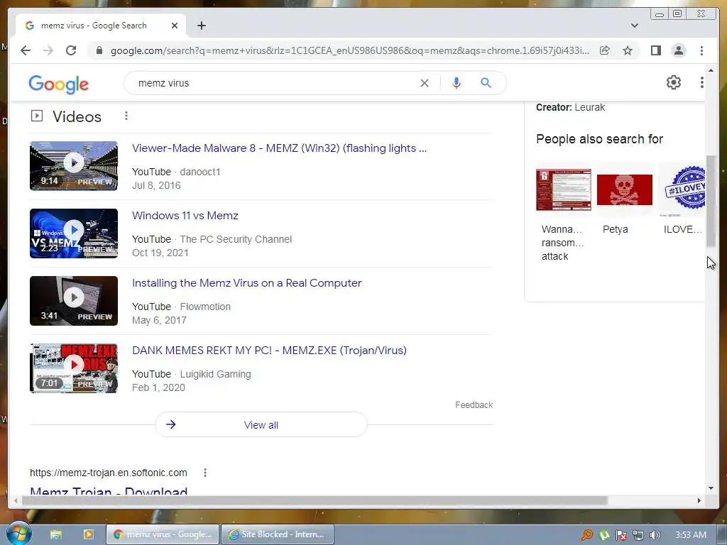Screen dimensions: 727x545
Task: Open Viewer-Made Malware 8 - MEMZ link
Action: (x=279, y=148)
